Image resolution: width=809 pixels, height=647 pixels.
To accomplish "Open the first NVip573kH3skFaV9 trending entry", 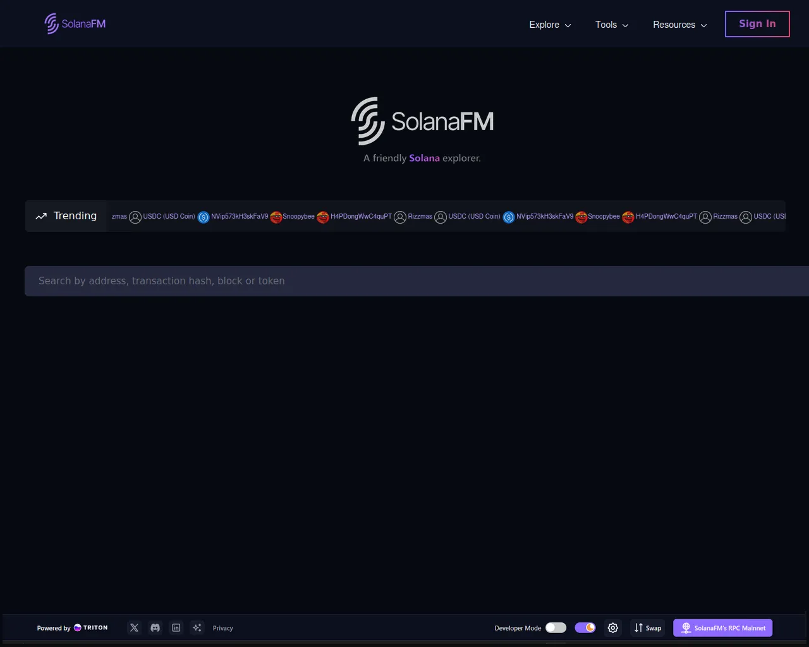I will click(240, 216).
